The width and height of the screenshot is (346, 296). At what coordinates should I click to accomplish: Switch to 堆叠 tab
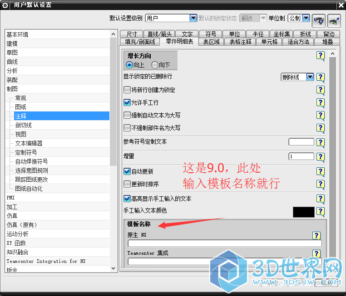click(327, 42)
